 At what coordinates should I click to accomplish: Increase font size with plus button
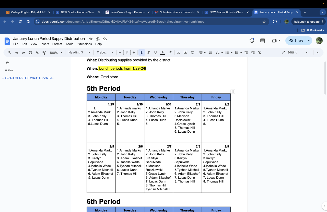(x=134, y=53)
